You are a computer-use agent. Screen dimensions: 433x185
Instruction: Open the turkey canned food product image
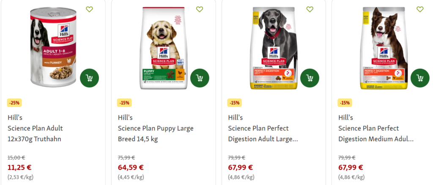(x=53, y=47)
